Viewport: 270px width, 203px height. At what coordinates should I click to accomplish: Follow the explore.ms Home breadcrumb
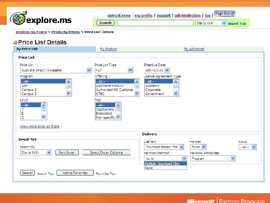(x=31, y=32)
